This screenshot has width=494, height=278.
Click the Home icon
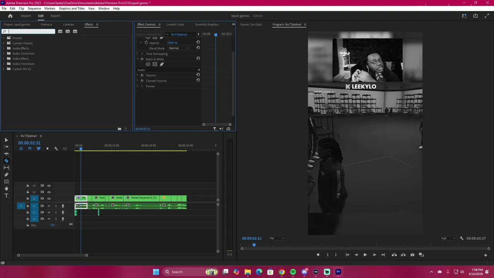click(x=10, y=16)
